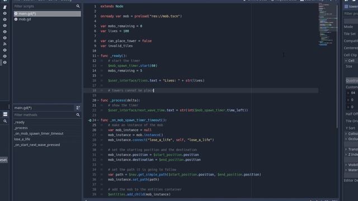Click the Size property label under Cell

click(x=349, y=66)
